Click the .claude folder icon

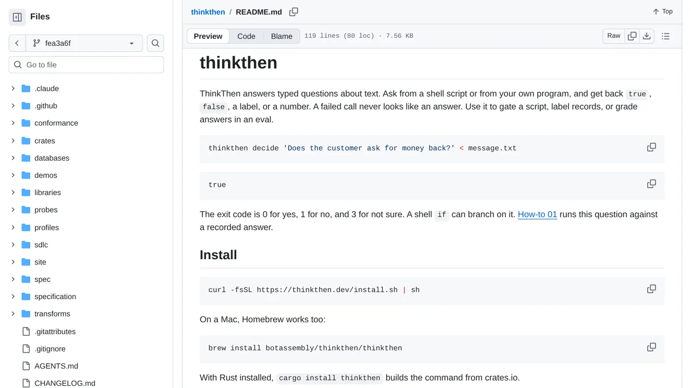[x=26, y=88]
